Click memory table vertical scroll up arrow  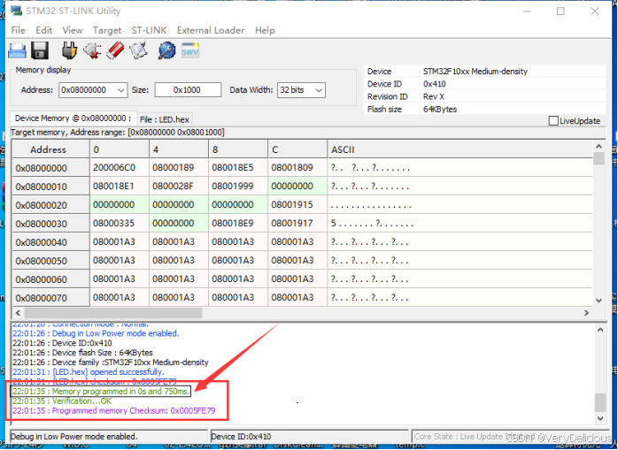[599, 147]
